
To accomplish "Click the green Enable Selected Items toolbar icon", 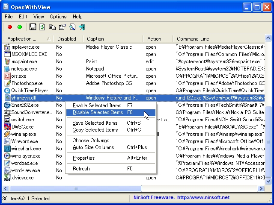I will coord(20,27).
